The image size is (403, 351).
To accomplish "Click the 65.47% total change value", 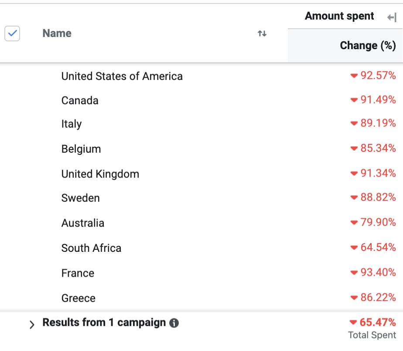I will coord(378,322).
